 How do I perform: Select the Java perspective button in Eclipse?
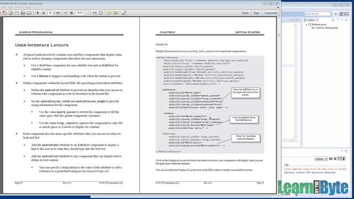344,14
